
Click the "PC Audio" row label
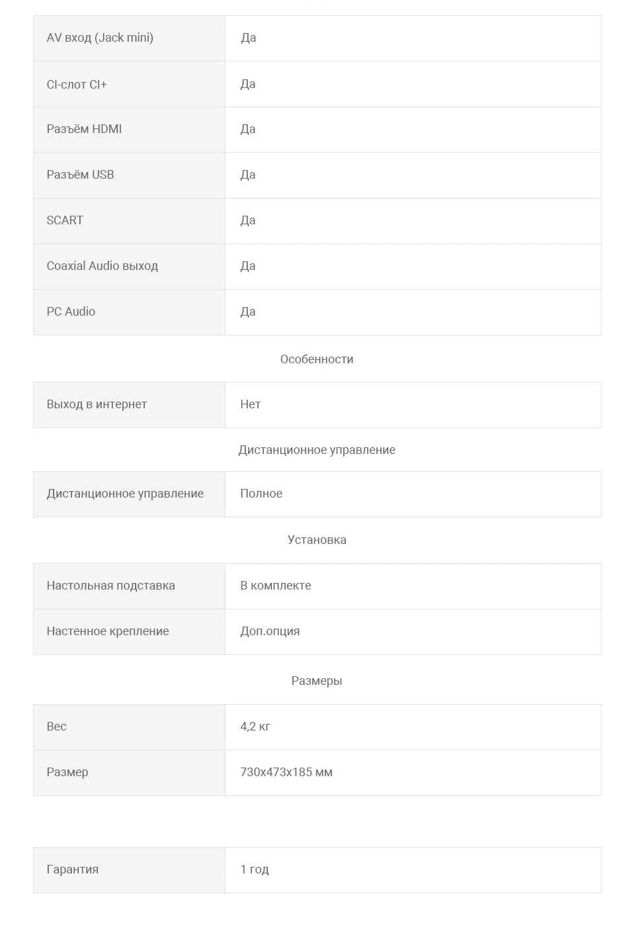pos(71,312)
